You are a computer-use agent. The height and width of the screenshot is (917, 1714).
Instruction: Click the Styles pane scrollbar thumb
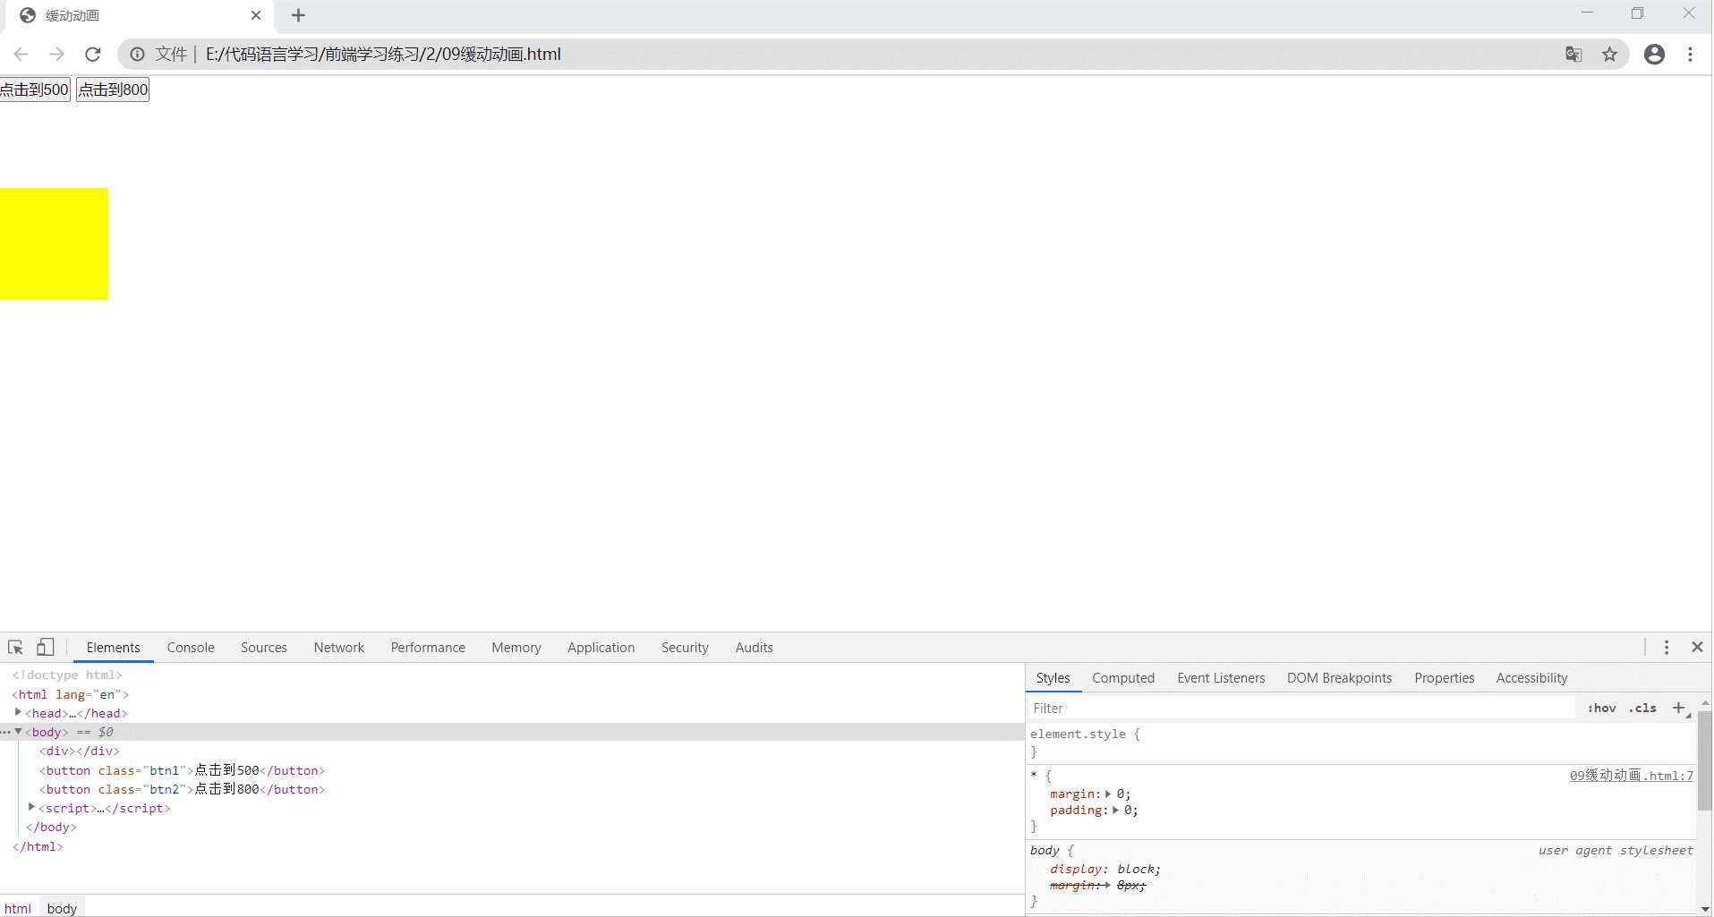pos(1704,760)
